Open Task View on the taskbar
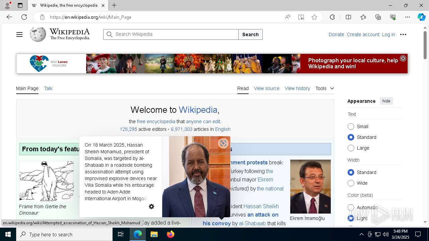 pyautogui.click(x=121, y=234)
